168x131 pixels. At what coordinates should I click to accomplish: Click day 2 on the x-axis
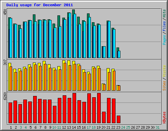click(x=16, y=127)
